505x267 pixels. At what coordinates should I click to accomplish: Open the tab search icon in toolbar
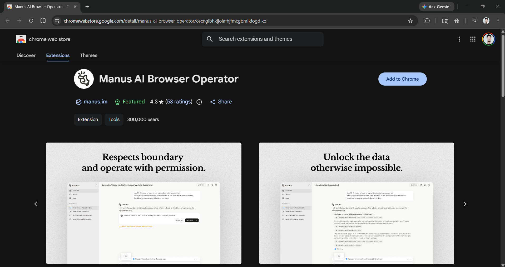(445, 21)
